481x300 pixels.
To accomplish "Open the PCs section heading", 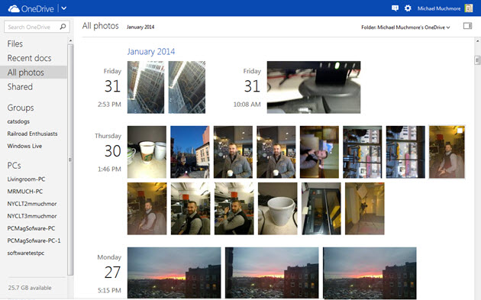I will 14,166.
